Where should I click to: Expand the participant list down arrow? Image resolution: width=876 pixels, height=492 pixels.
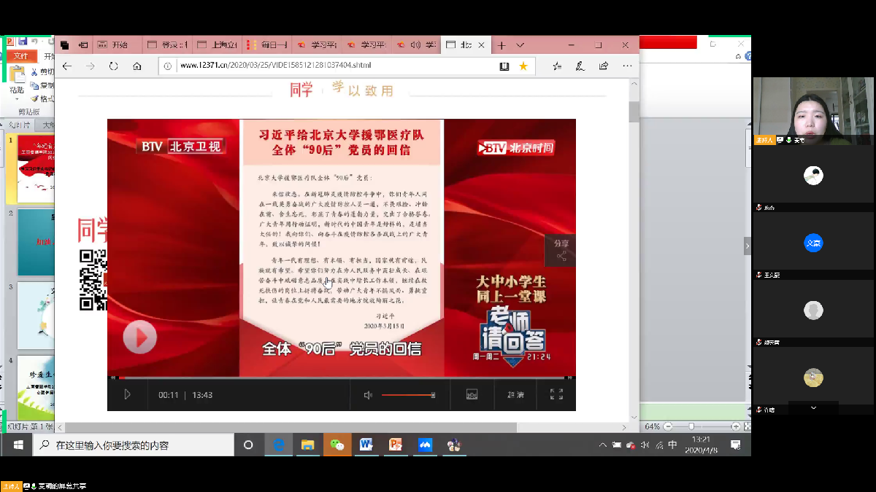point(813,409)
